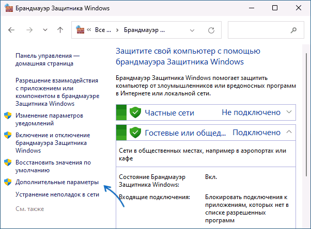Collapse 'Гостевые или общед...' with up chevron
The width and height of the screenshot is (311, 229).
click(289, 132)
